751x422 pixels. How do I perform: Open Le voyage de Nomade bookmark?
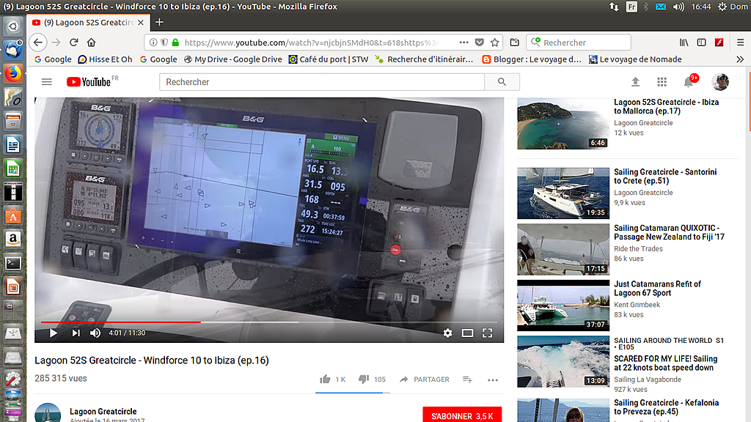pyautogui.click(x=635, y=59)
